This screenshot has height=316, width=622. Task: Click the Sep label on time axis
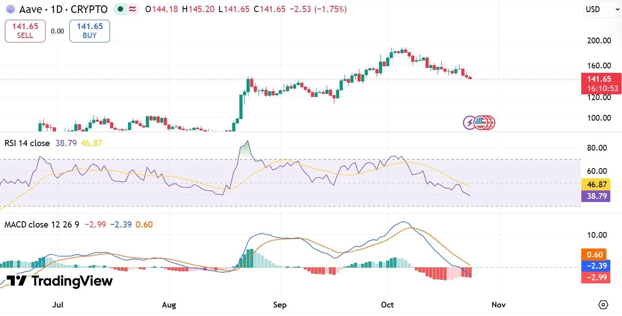click(280, 305)
